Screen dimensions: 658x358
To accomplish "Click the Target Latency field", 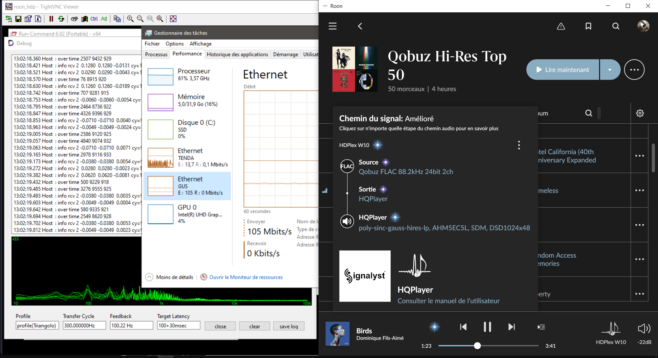I will [x=179, y=325].
